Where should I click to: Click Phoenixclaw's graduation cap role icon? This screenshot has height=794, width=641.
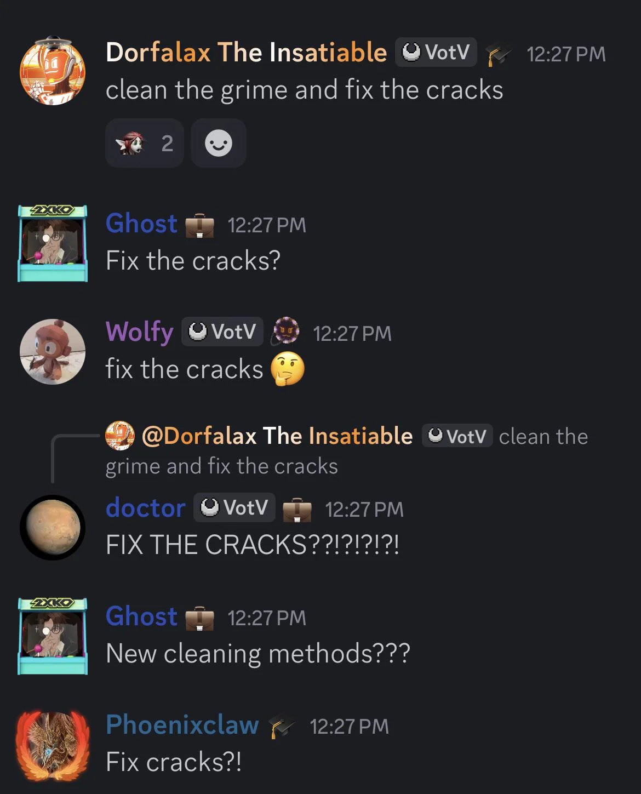(x=282, y=727)
